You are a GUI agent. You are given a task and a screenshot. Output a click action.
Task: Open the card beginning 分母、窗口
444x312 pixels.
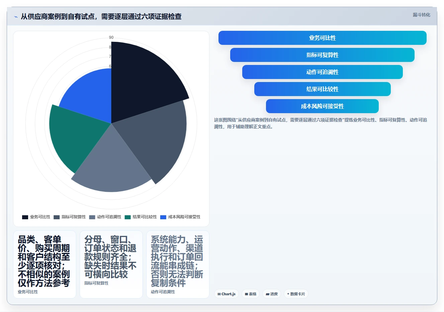coord(111,264)
